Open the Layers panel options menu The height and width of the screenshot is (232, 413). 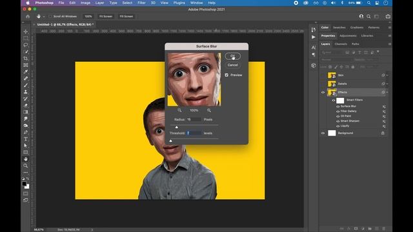[390, 44]
